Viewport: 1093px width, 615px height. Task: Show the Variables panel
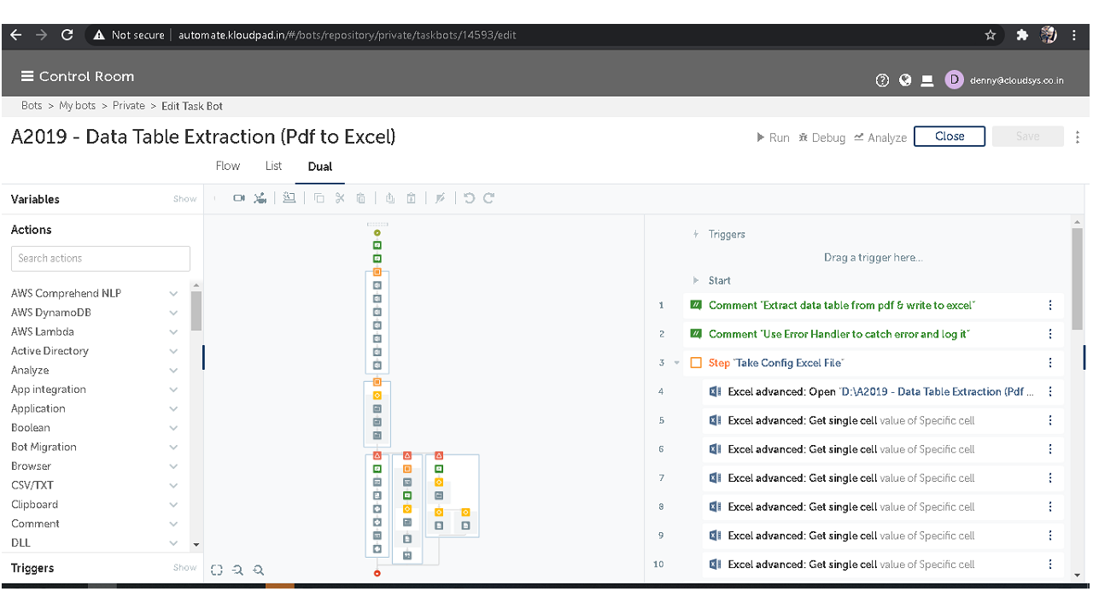pos(184,199)
